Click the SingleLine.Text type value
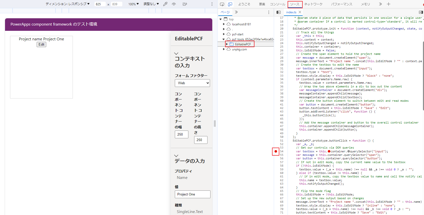The width and height of the screenshot is (424, 215). point(190,211)
